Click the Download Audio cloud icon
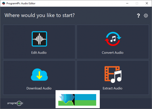152x109 pixels. (x=39, y=75)
